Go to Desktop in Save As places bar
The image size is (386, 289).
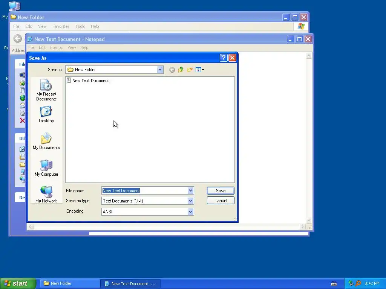(46, 114)
